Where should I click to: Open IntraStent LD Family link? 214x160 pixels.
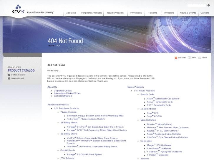[92, 146]
